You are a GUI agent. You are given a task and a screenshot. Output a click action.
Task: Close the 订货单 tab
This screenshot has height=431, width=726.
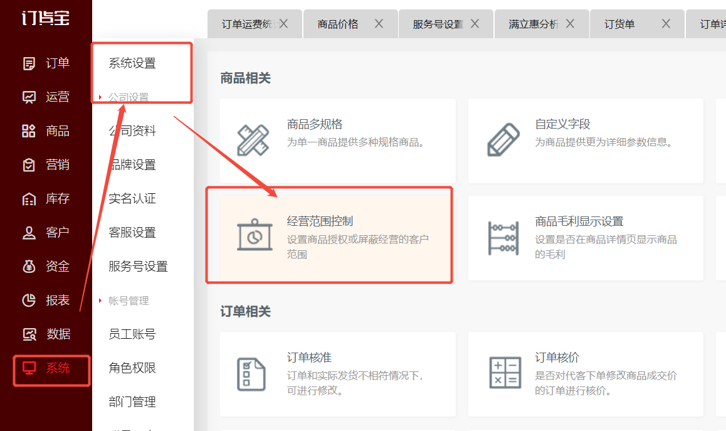click(x=666, y=24)
